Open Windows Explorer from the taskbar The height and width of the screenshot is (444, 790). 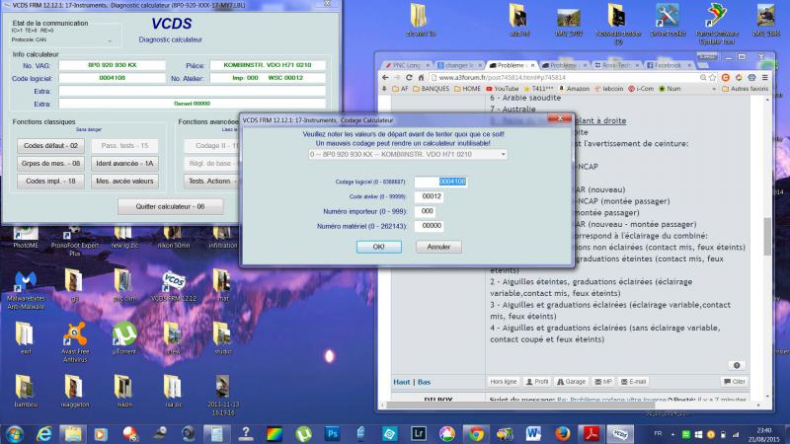(x=72, y=433)
